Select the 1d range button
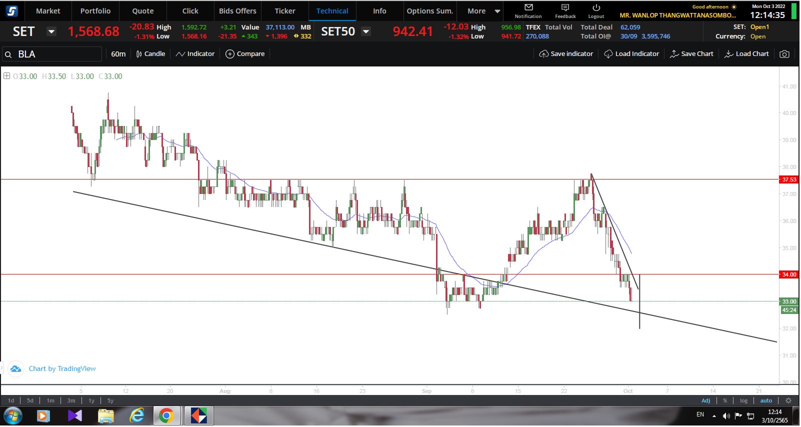The image size is (801, 427). click(11, 400)
